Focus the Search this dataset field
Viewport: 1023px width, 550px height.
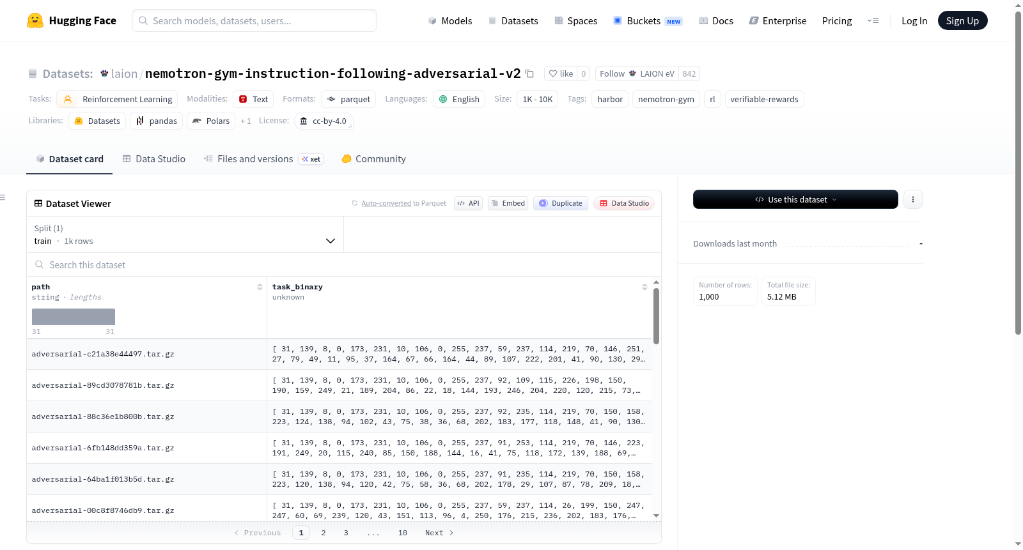[x=344, y=264]
